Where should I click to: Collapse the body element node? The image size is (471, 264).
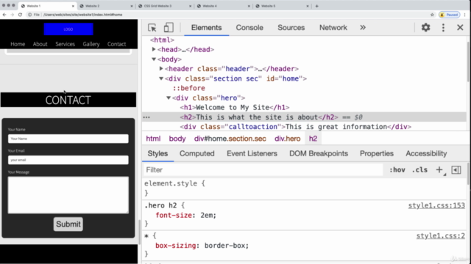(x=154, y=59)
